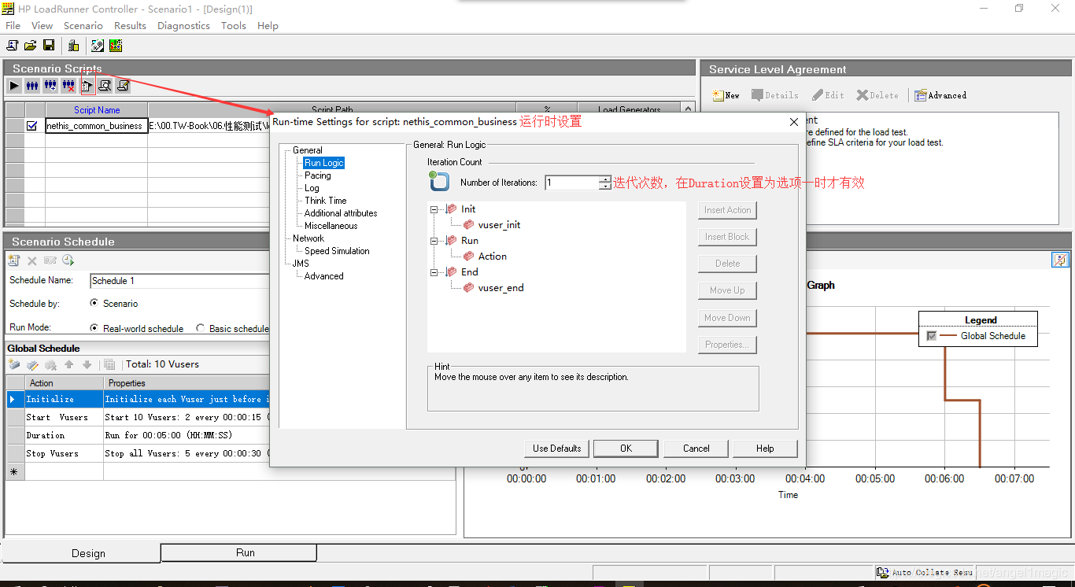
Task: Click the Diagnostics configuration toolbar icon
Action: tap(98, 46)
